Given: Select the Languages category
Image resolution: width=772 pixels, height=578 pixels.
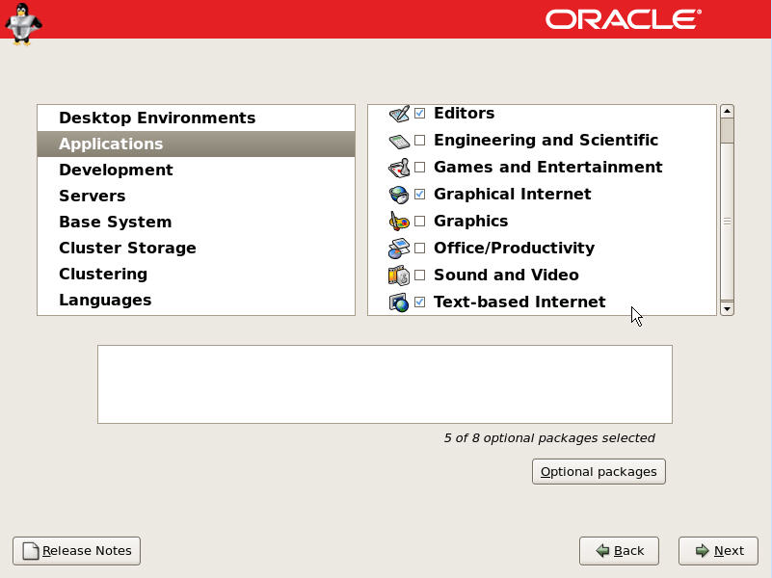Looking at the screenshot, I should pos(196,301).
